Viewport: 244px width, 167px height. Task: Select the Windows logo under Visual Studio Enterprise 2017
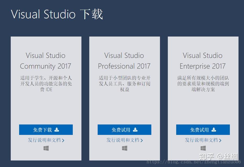click(x=203, y=148)
